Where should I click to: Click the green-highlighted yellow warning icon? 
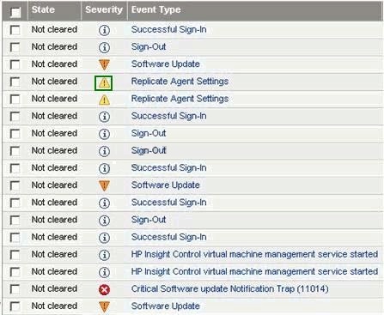coord(104,83)
